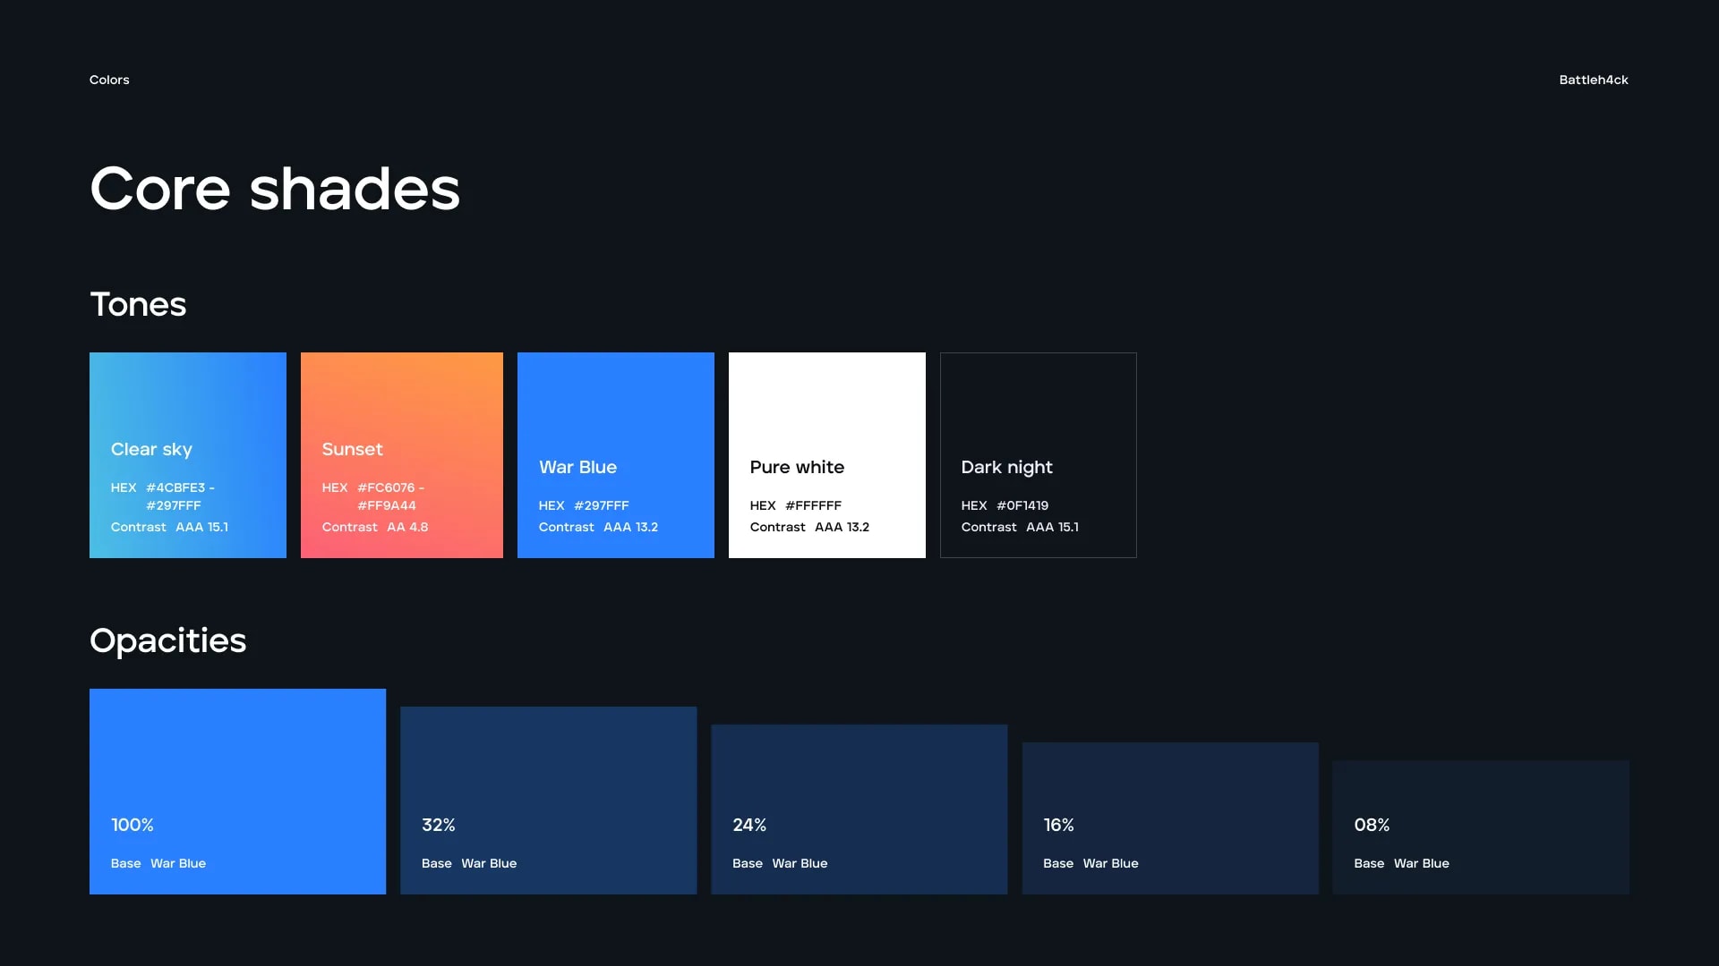Click the Tones section heading

(138, 304)
